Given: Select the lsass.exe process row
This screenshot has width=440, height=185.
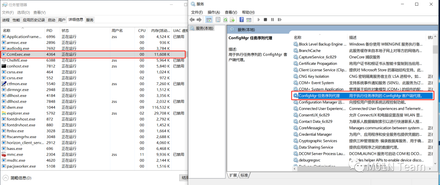Looking at the screenshot, I should (93, 148).
